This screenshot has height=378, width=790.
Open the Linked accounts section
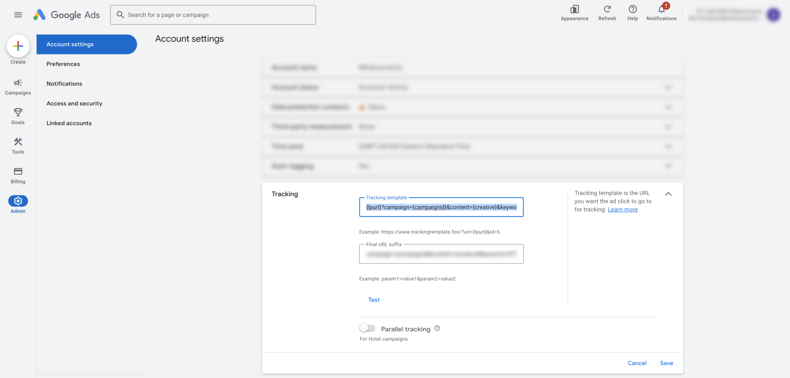point(69,123)
